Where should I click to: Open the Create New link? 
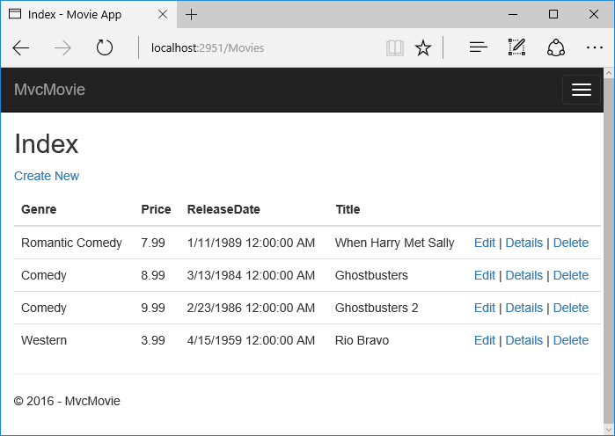pos(47,176)
